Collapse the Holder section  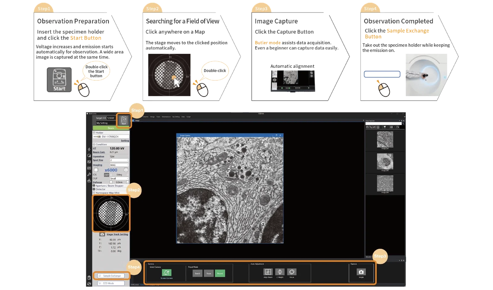click(x=94, y=133)
